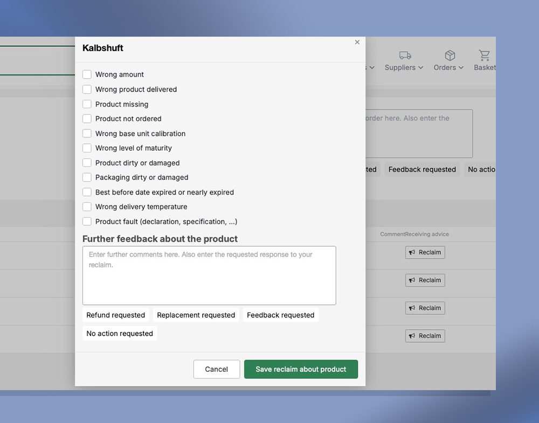The height and width of the screenshot is (423, 539).
Task: Click the first Reclaim button in list
Action: [x=425, y=252]
